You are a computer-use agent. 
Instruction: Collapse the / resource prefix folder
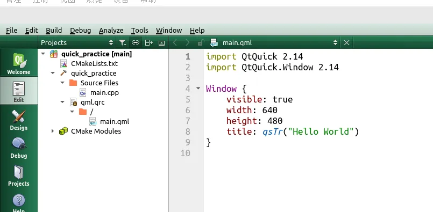(72, 112)
